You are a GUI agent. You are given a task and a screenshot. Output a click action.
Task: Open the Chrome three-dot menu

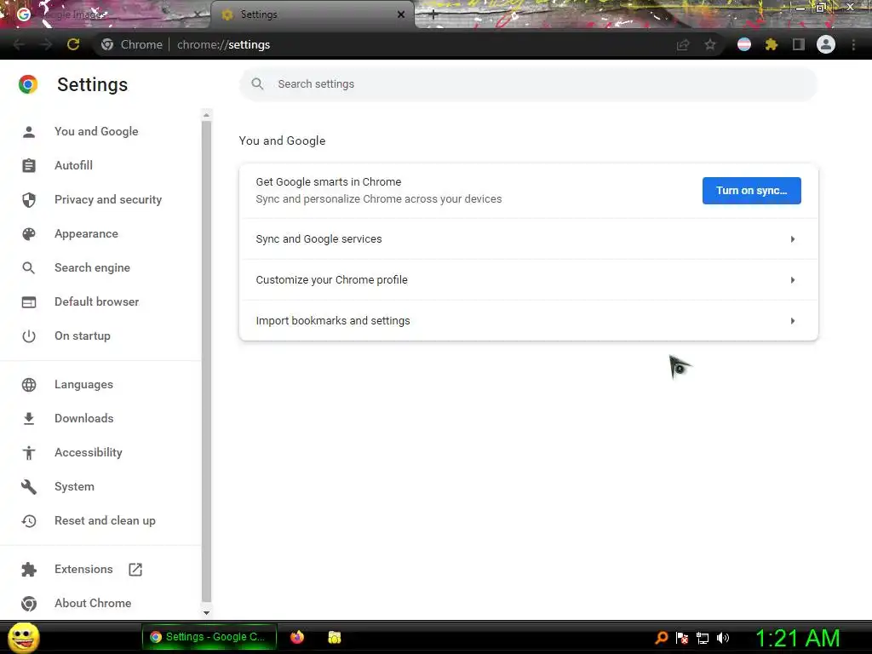(853, 44)
